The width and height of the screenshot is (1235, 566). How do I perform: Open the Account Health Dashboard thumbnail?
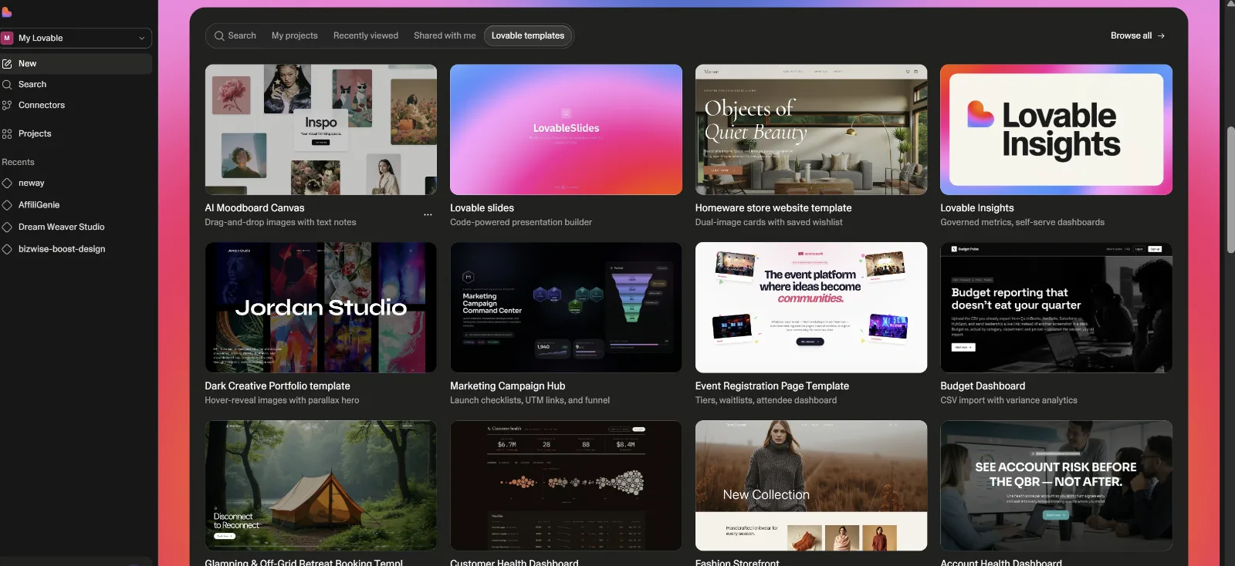[x=1056, y=485]
